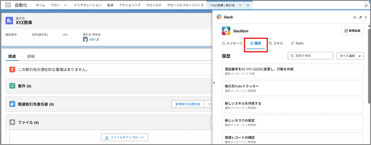Pin the Slack panel
The image size is (371, 145).
tap(360, 17)
